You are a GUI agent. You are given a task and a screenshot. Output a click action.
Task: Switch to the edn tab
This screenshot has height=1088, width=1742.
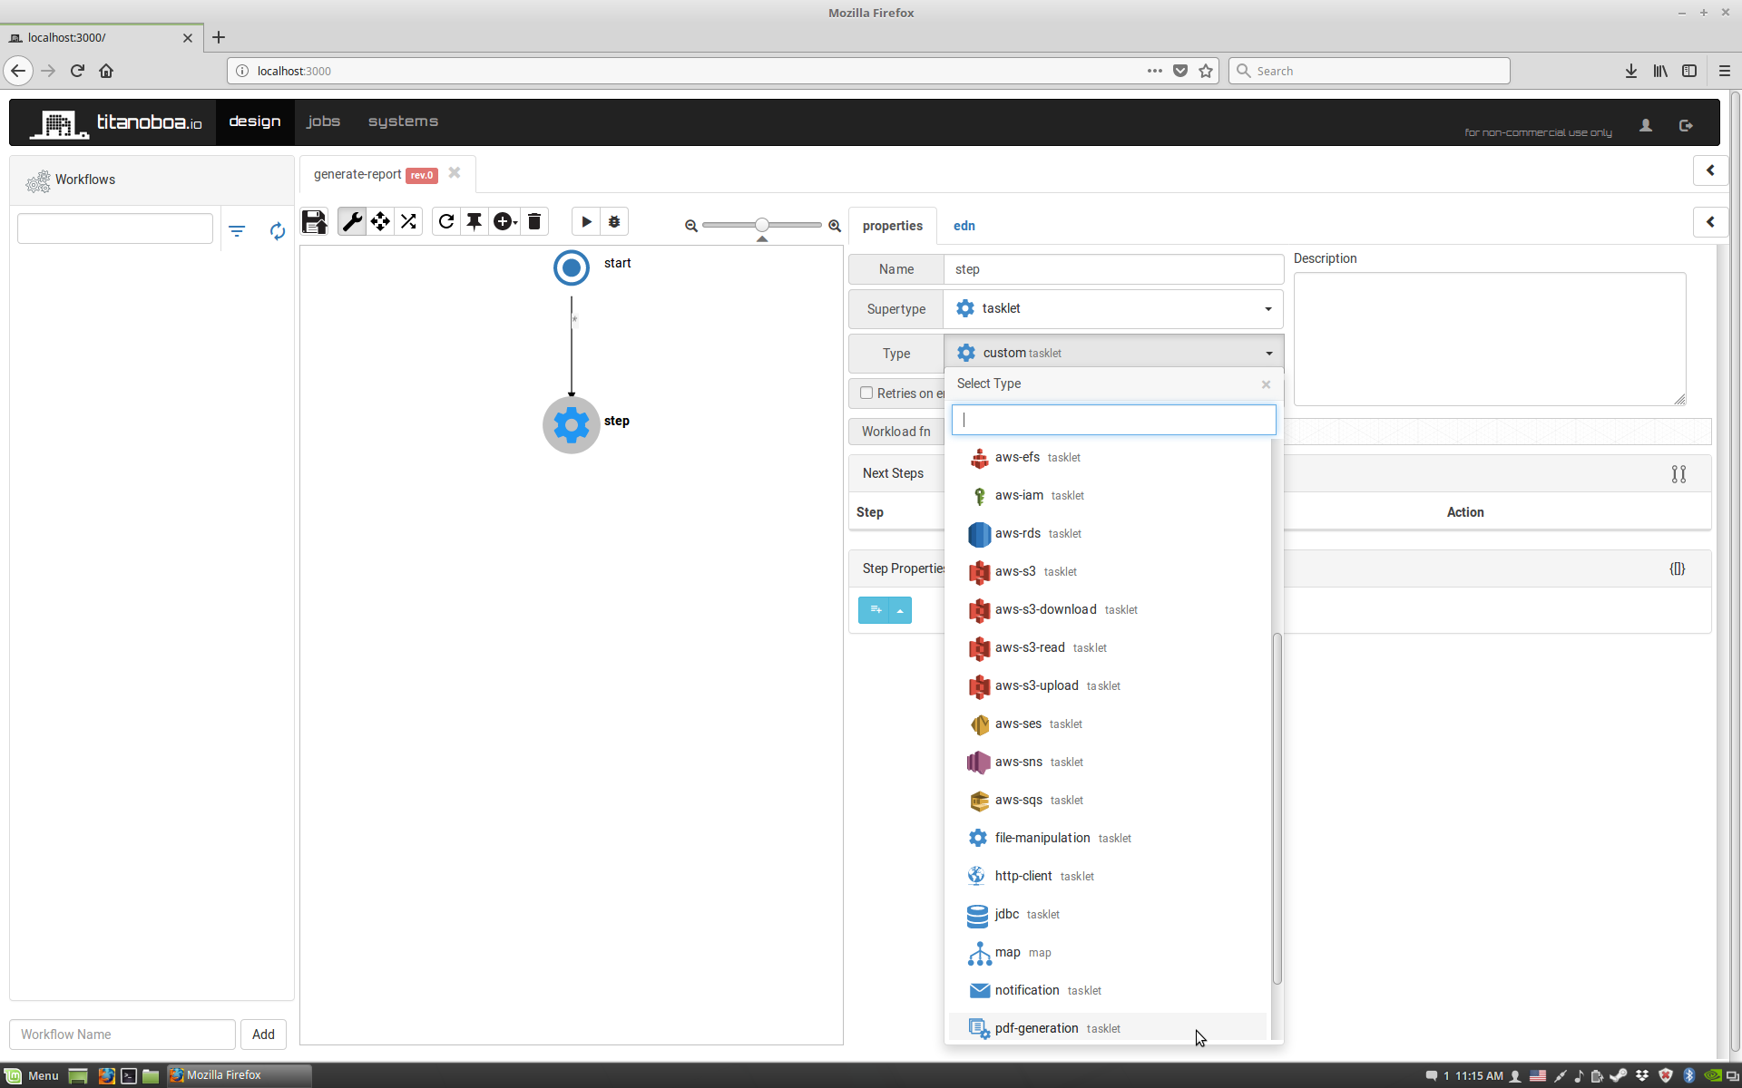(x=964, y=226)
